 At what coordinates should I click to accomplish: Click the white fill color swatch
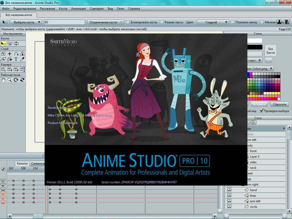coord(255,41)
